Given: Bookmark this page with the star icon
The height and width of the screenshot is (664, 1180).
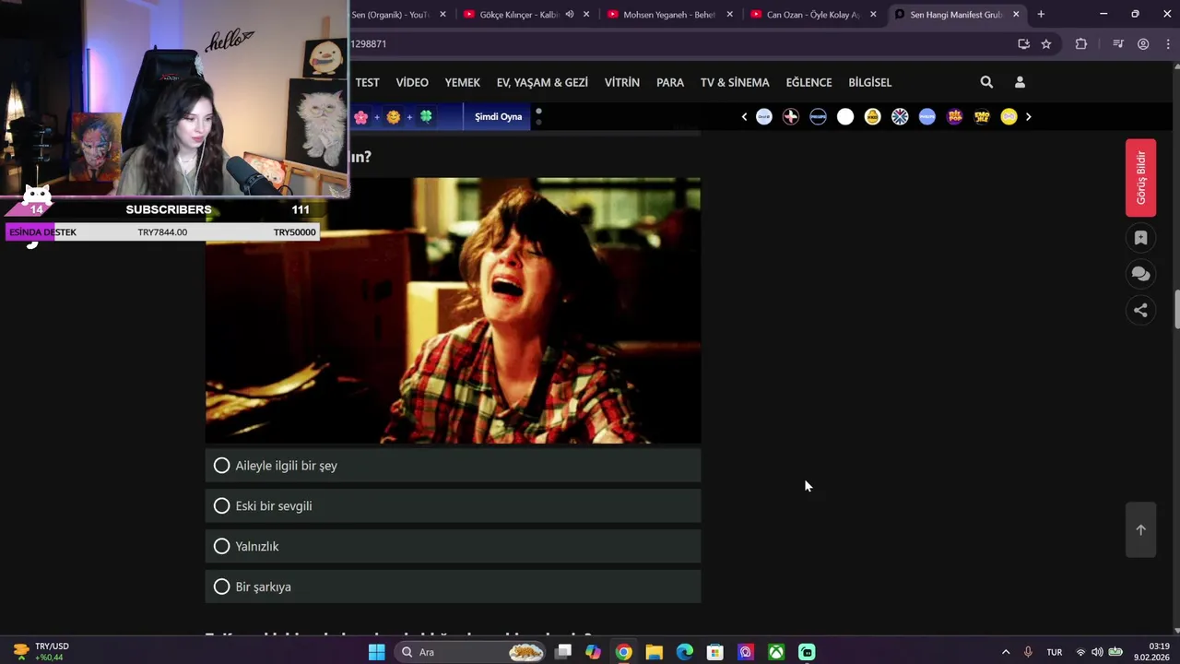Looking at the screenshot, I should coord(1046,43).
